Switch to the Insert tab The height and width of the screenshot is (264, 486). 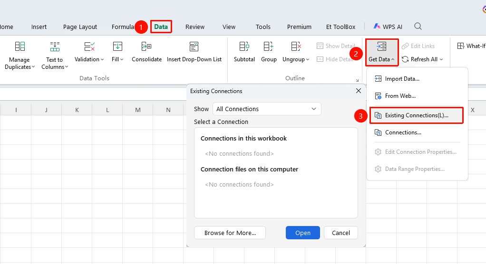point(39,27)
